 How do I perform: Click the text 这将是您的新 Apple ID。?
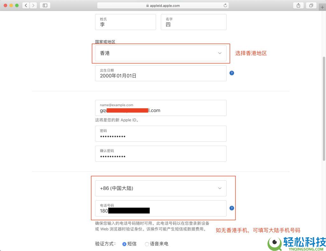[x=117, y=120]
